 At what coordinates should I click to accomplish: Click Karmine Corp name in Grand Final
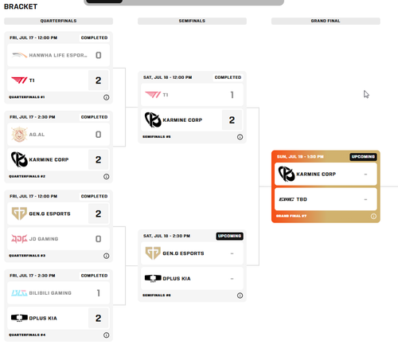tap(316, 174)
